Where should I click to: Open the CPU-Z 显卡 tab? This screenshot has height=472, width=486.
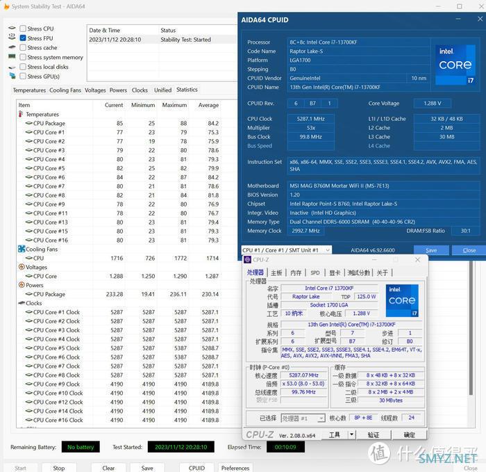(x=335, y=272)
